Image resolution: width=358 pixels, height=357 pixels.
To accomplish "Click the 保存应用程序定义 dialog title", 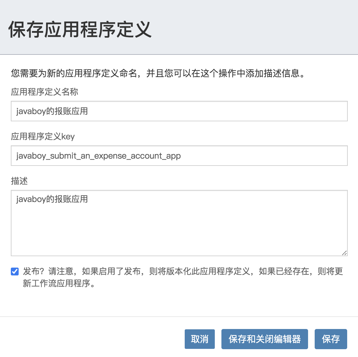I will pyautogui.click(x=80, y=29).
